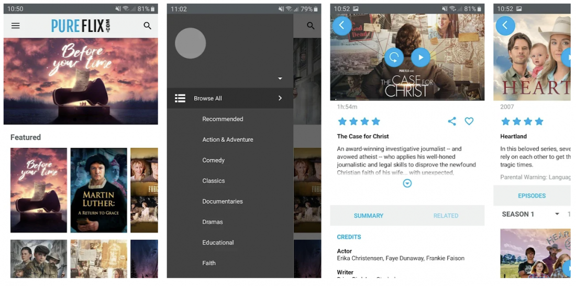
Task: Open account dropdown arrow under profile avatar
Action: click(280, 78)
